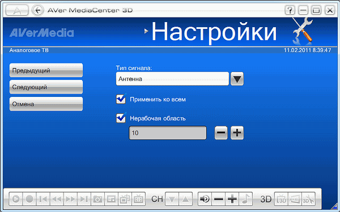Maximize the AVer MediaCenter window
Image resolution: width=340 pixels, height=212 pixels.
[316, 10]
